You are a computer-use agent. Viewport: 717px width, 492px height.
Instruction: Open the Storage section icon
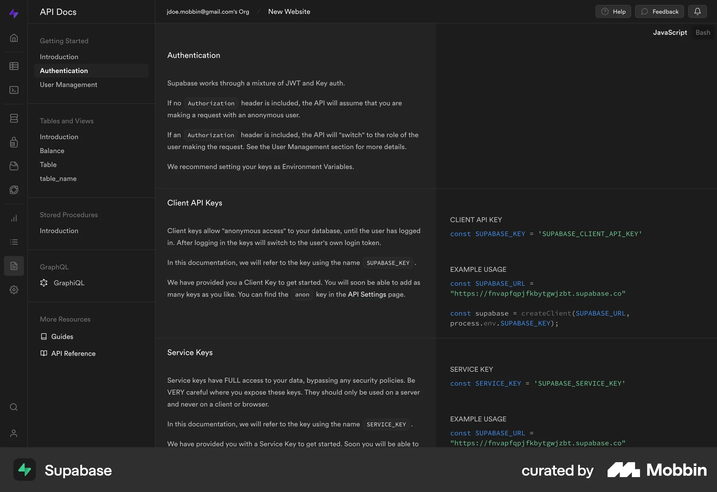click(14, 166)
